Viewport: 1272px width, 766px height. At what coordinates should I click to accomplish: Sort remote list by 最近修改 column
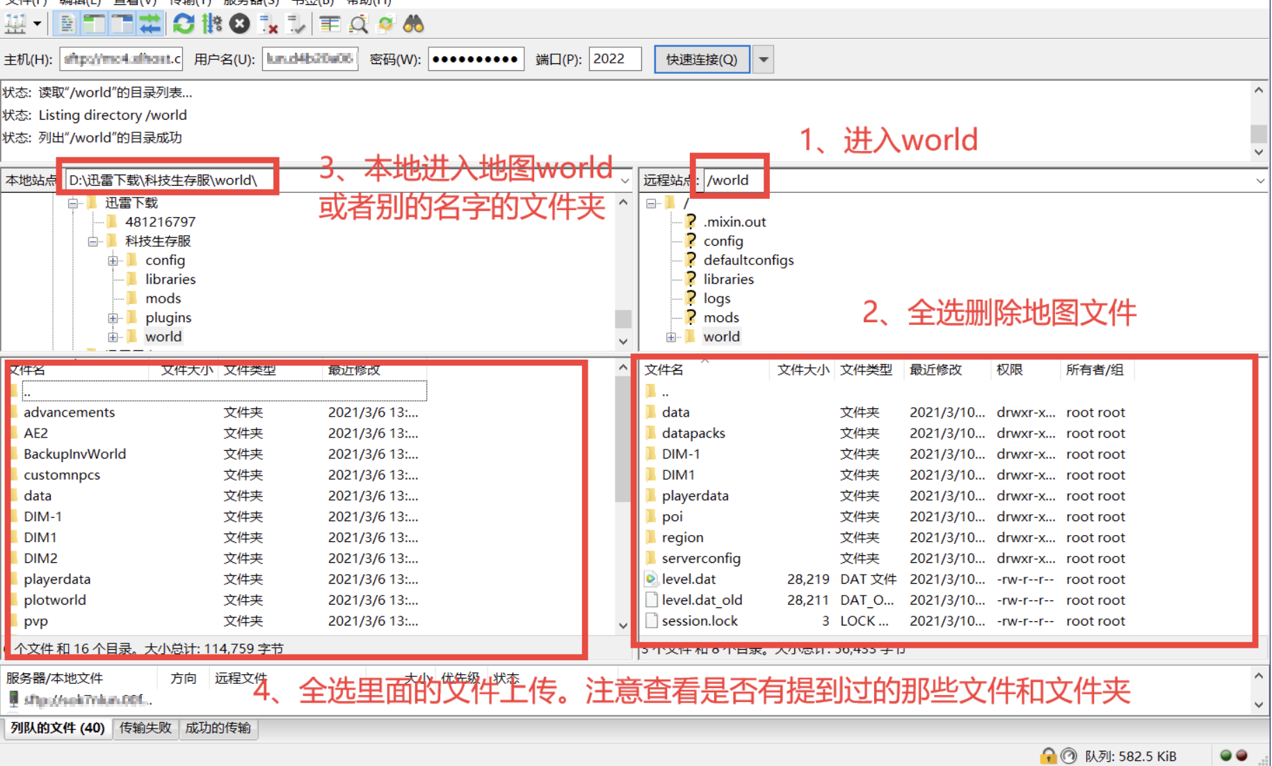[948, 370]
